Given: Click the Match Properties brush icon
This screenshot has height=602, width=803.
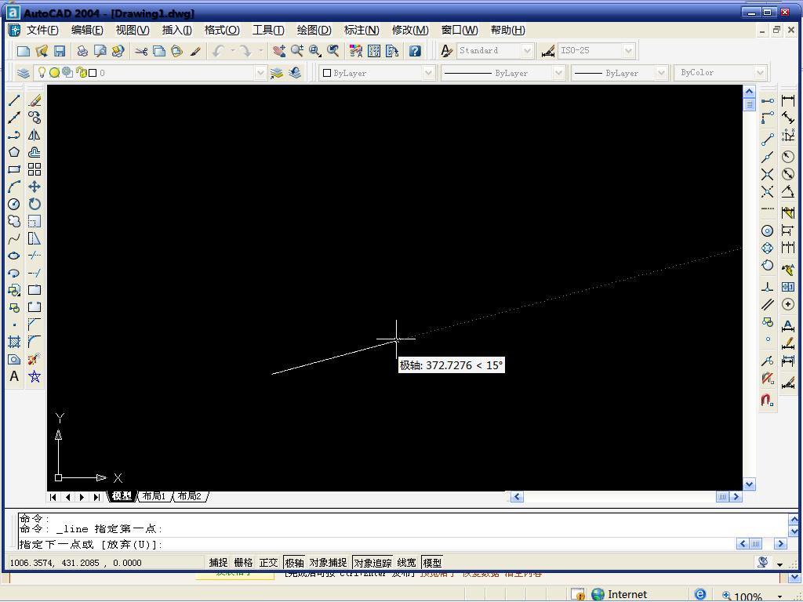Looking at the screenshot, I should (195, 51).
